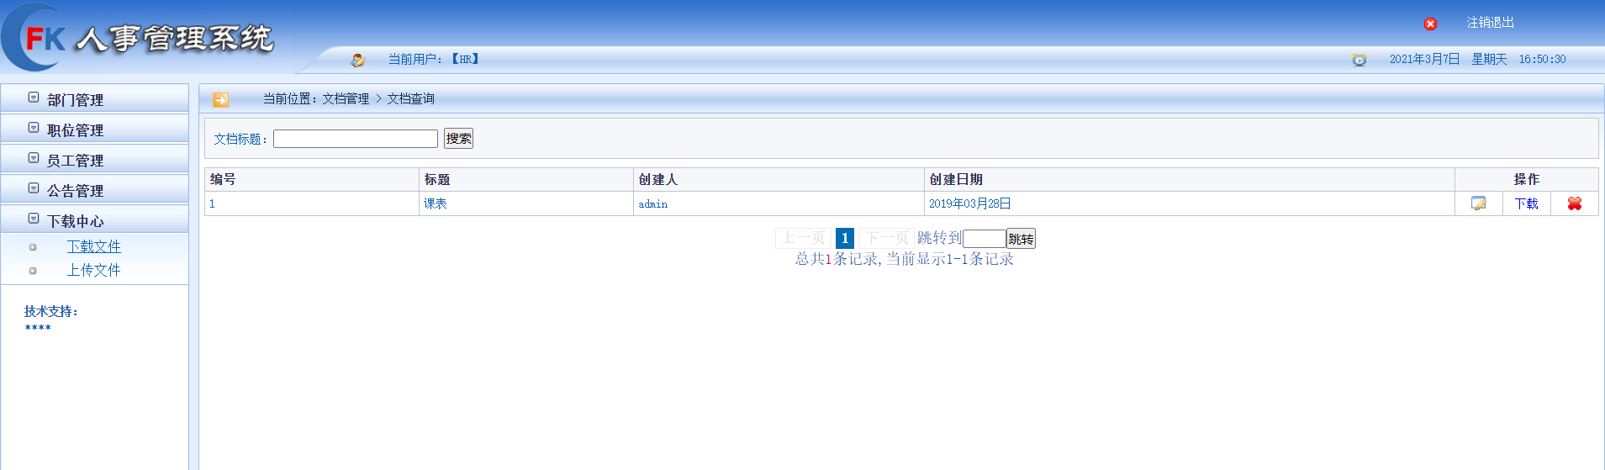Screen dimensions: 1605x470
Task: Click the 星期天 weekday text
Action: coord(1489,59)
